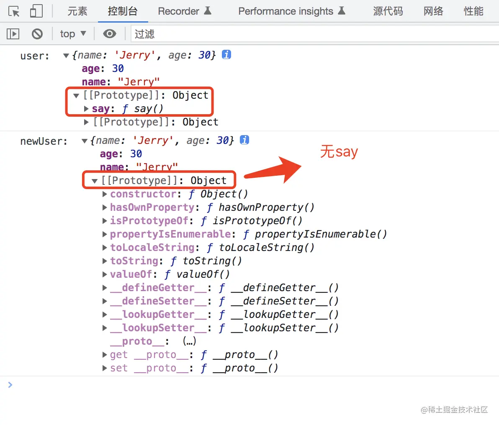Collapse the newUser object triangle
This screenshot has width=499, height=425.
[84, 141]
